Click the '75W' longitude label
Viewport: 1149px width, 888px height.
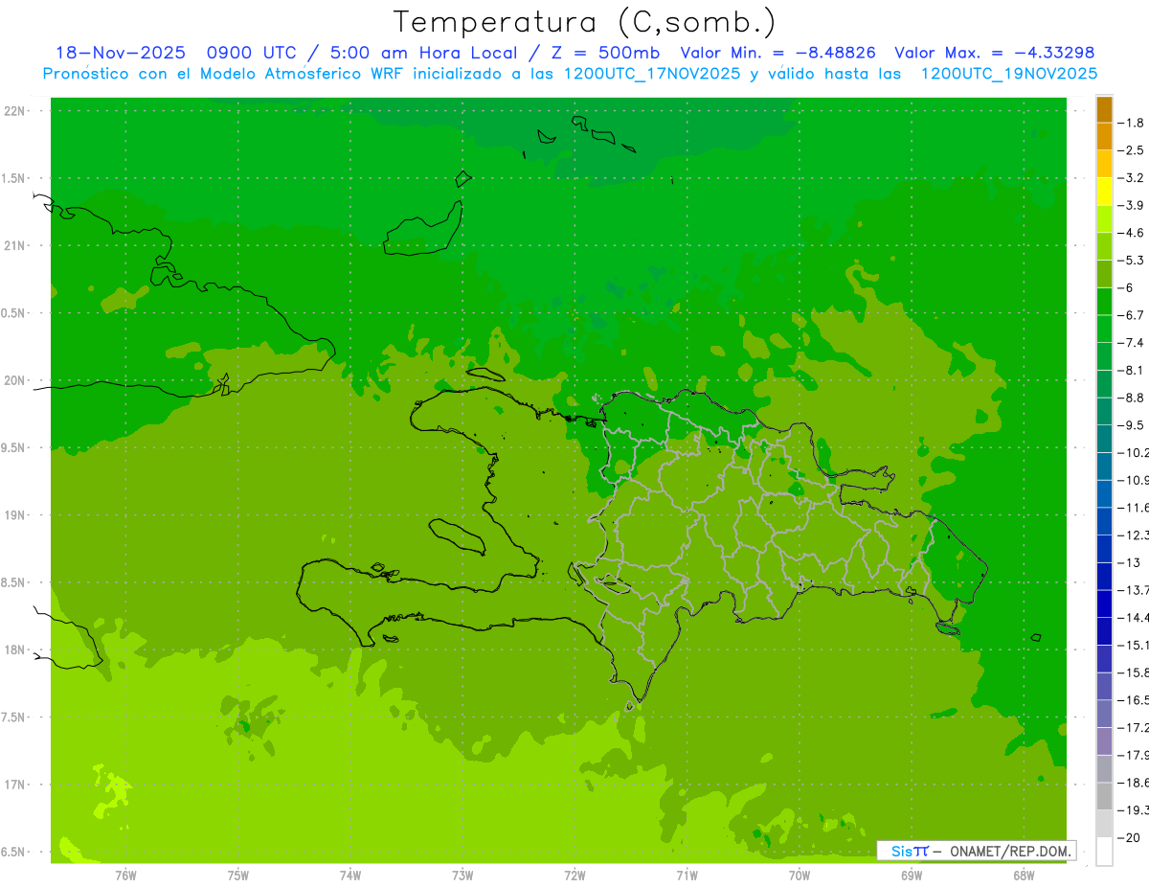(238, 876)
